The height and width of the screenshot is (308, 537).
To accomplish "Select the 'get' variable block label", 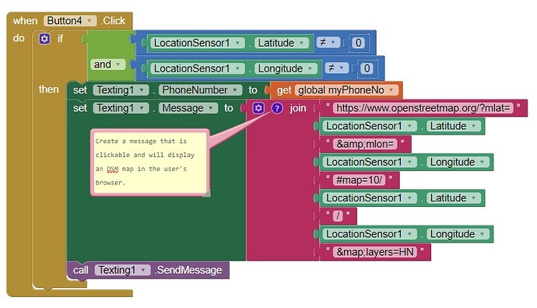I will point(284,90).
